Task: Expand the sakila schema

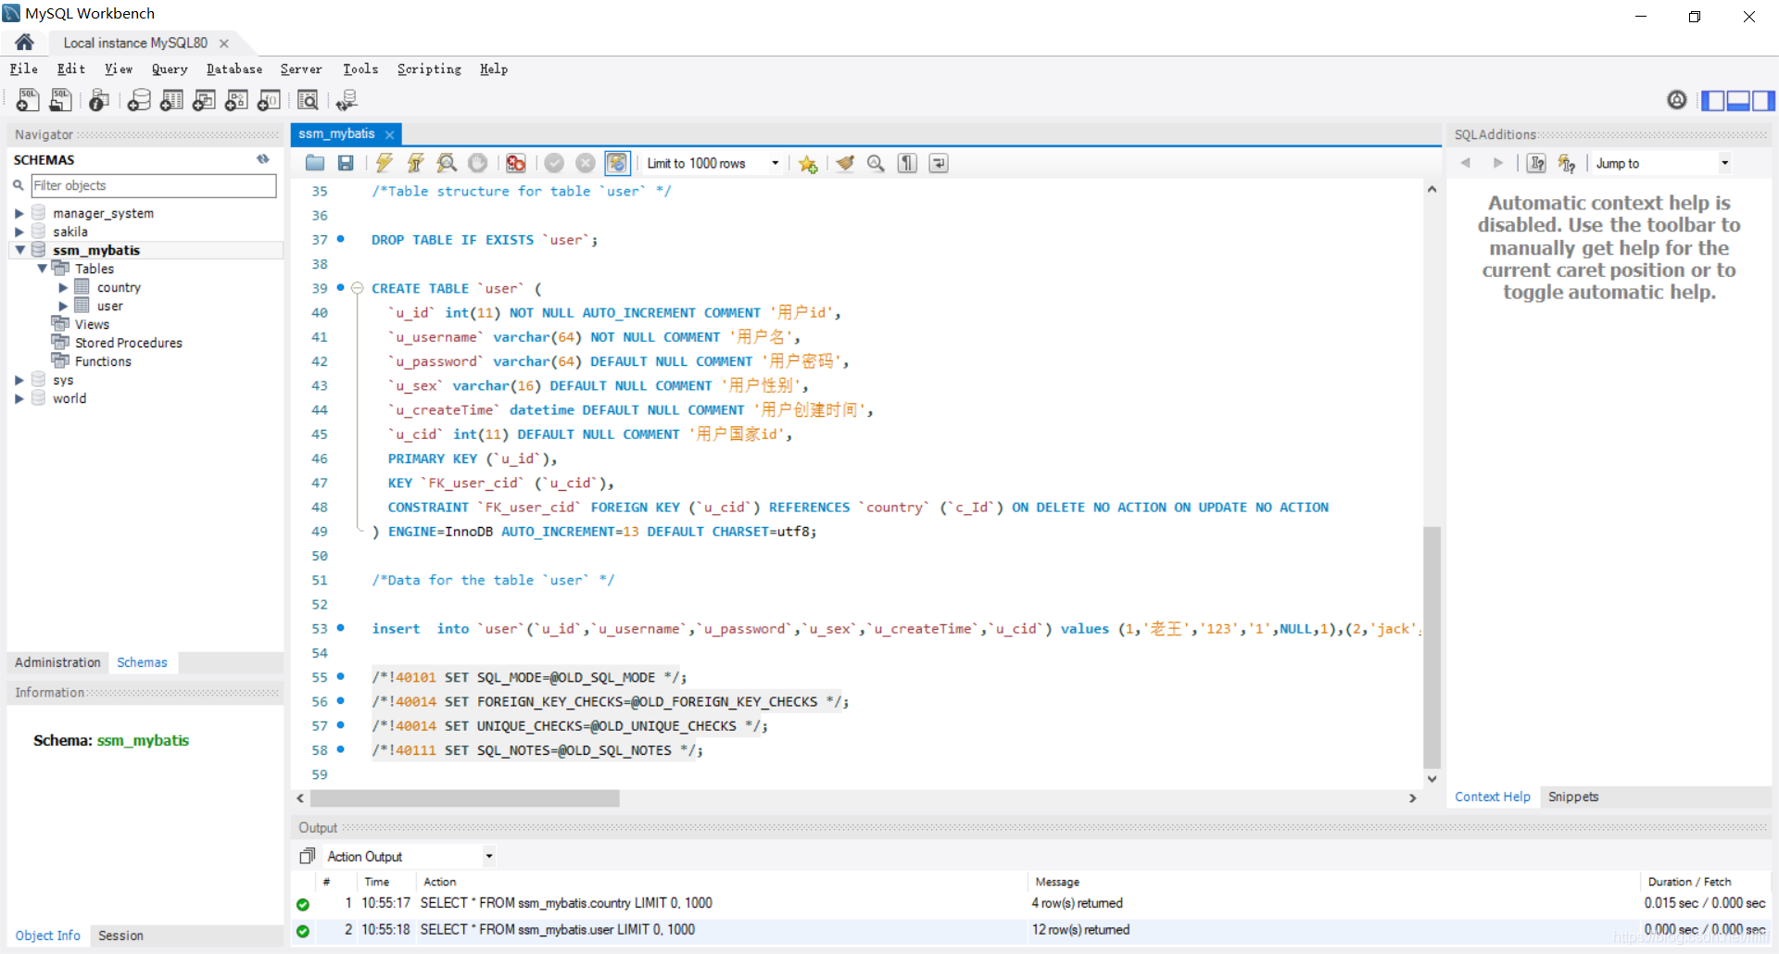Action: coord(19,232)
